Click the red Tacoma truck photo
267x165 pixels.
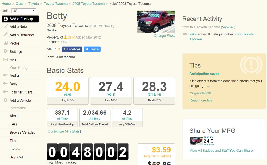(x=156, y=22)
